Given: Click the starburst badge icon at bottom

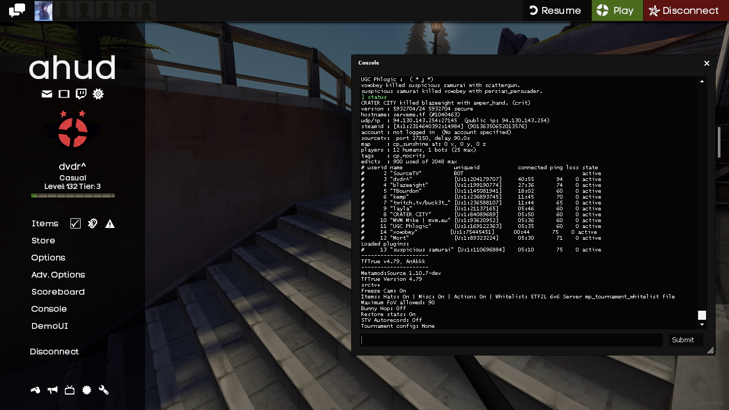Looking at the screenshot, I should coord(86,390).
